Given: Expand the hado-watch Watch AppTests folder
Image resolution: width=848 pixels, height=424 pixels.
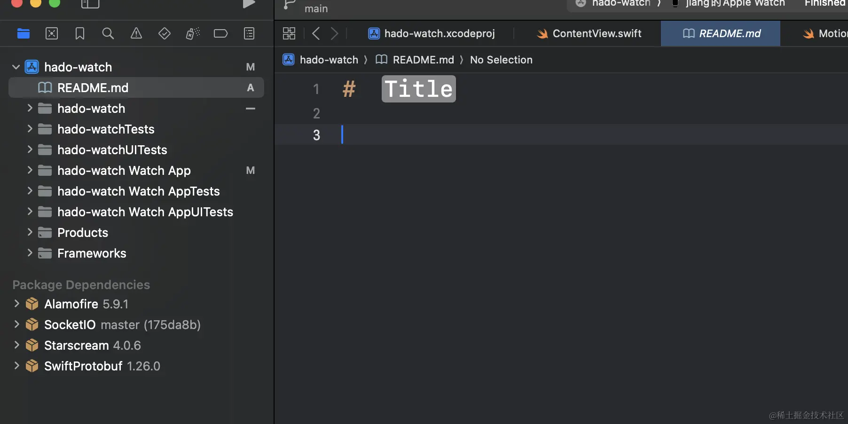Looking at the screenshot, I should [30, 191].
